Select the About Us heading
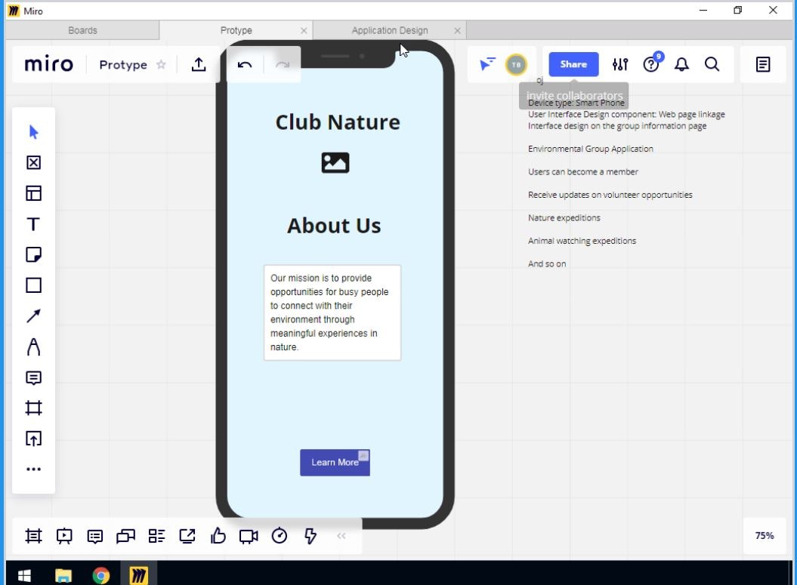 [334, 226]
